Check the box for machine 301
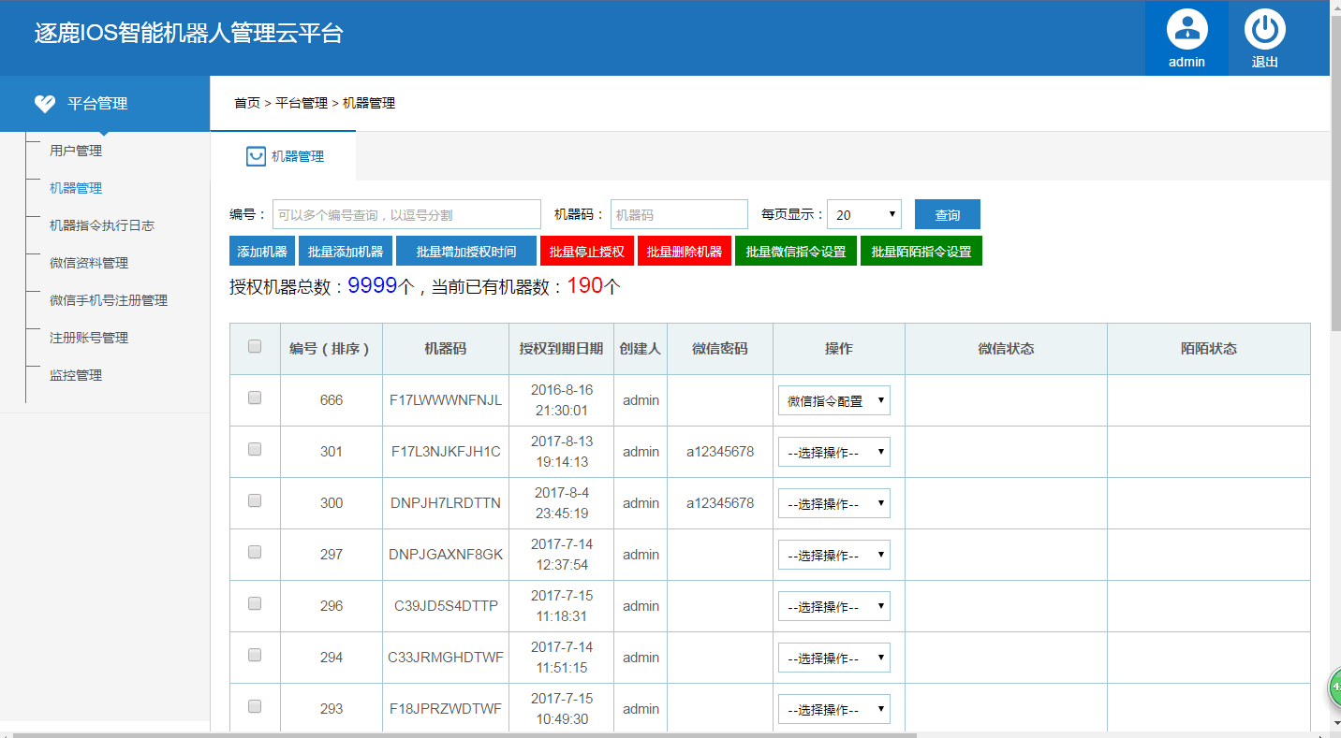1341x738 pixels. (x=255, y=450)
